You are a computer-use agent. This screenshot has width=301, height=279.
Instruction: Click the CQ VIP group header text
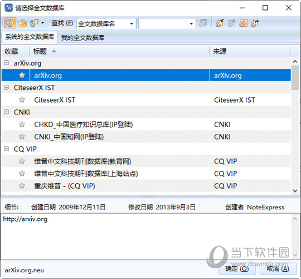pyautogui.click(x=25, y=149)
